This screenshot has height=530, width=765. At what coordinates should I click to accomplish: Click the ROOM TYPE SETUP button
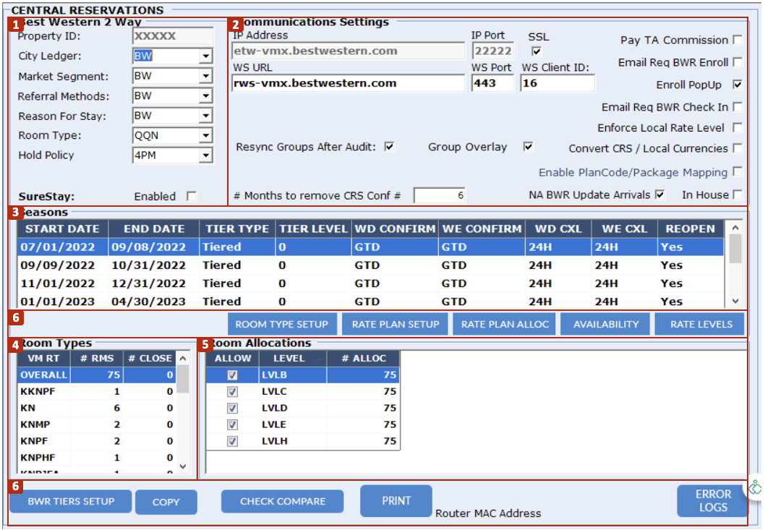click(x=281, y=325)
